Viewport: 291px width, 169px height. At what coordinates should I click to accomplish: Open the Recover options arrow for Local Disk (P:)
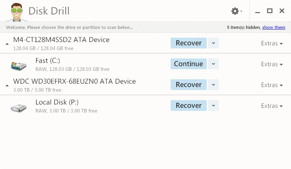click(213, 105)
